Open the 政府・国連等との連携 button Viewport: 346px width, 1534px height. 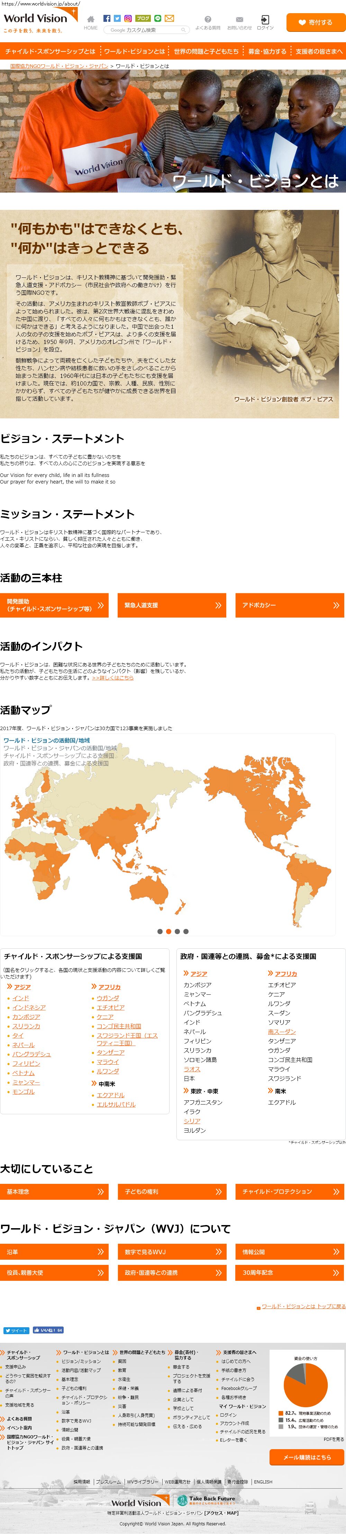click(172, 1273)
